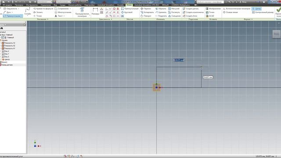This screenshot has width=281, height=158.
Task: Select the Многоугольник (polygon) tool
Action: click(63, 12)
